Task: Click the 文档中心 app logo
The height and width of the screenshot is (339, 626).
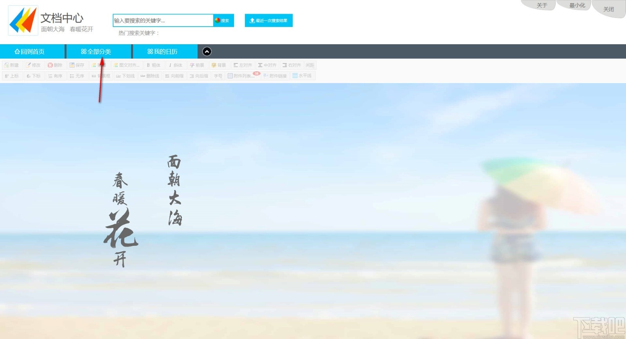Action: click(x=23, y=20)
